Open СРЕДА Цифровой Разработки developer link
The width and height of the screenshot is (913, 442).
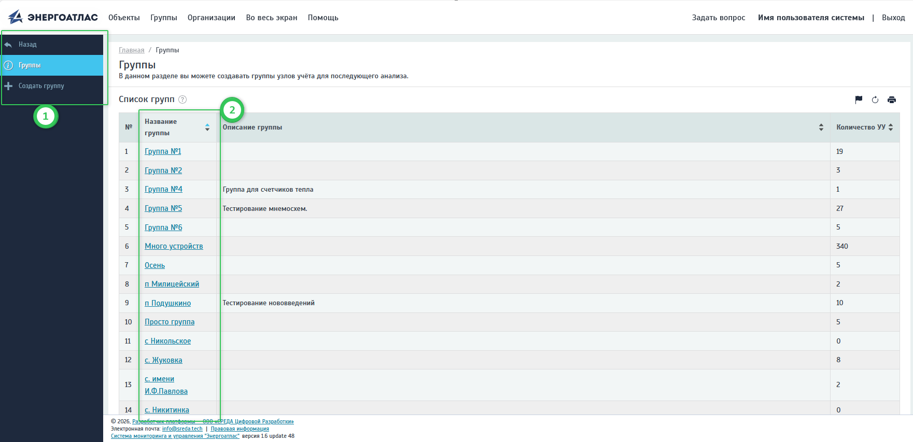coord(213,422)
